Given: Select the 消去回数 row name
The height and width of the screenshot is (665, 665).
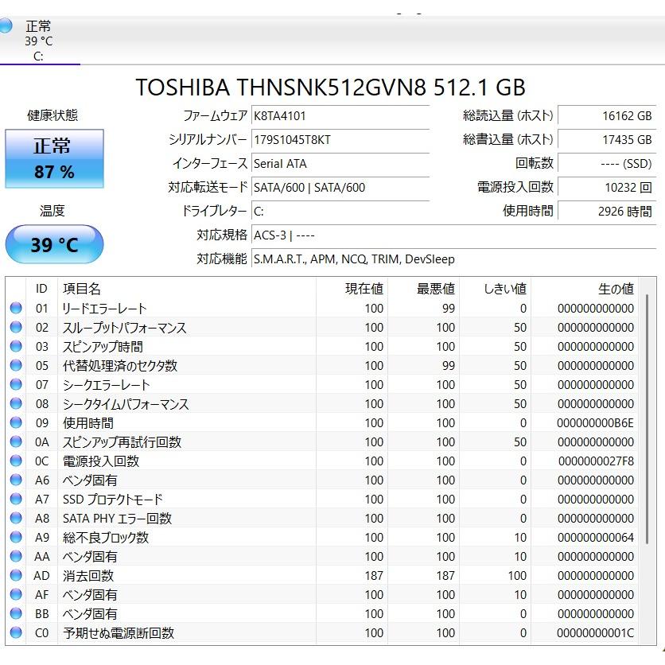Looking at the screenshot, I should pos(88,576).
